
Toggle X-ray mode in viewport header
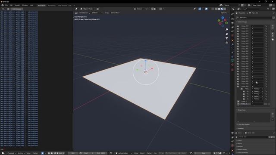213,9
